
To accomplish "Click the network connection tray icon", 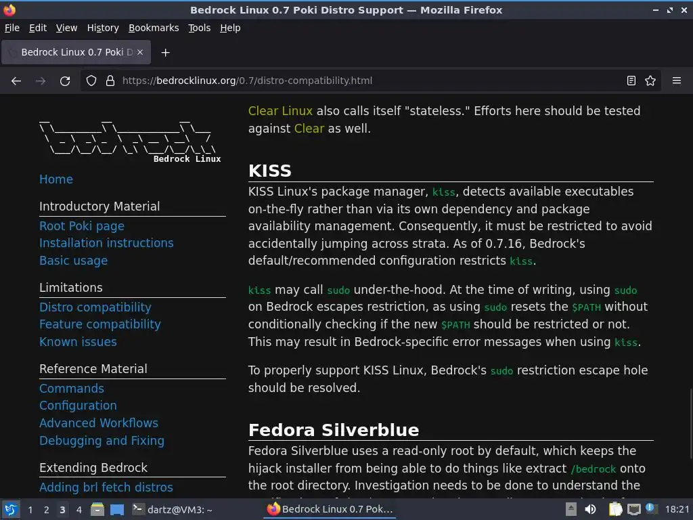I will (633, 509).
